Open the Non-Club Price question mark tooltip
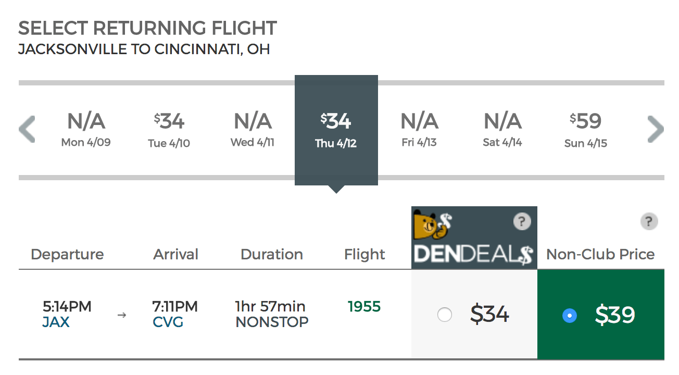Screen dimensions: 679x375 pos(649,221)
